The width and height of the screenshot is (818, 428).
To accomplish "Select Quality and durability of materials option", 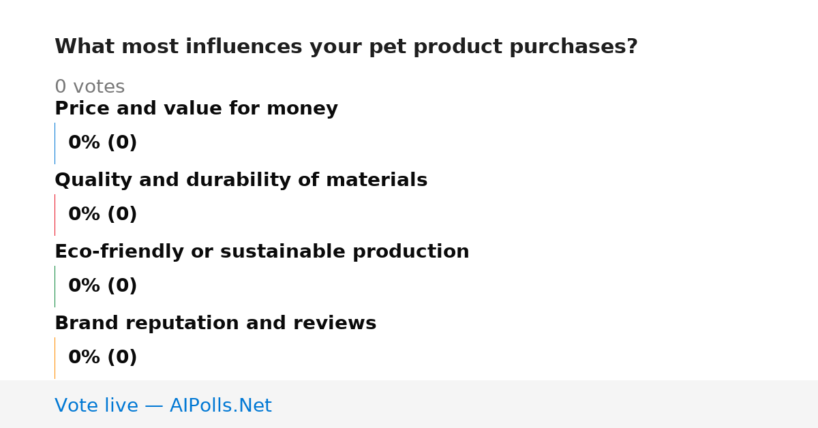I will (241, 181).
